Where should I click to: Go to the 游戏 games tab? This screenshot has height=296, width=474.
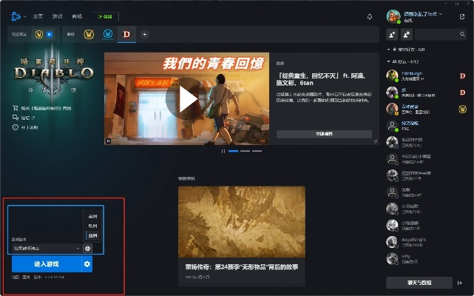(57, 16)
